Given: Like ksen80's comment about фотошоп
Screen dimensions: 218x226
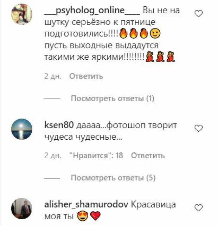Looking at the screenshot, I should 199,128.
